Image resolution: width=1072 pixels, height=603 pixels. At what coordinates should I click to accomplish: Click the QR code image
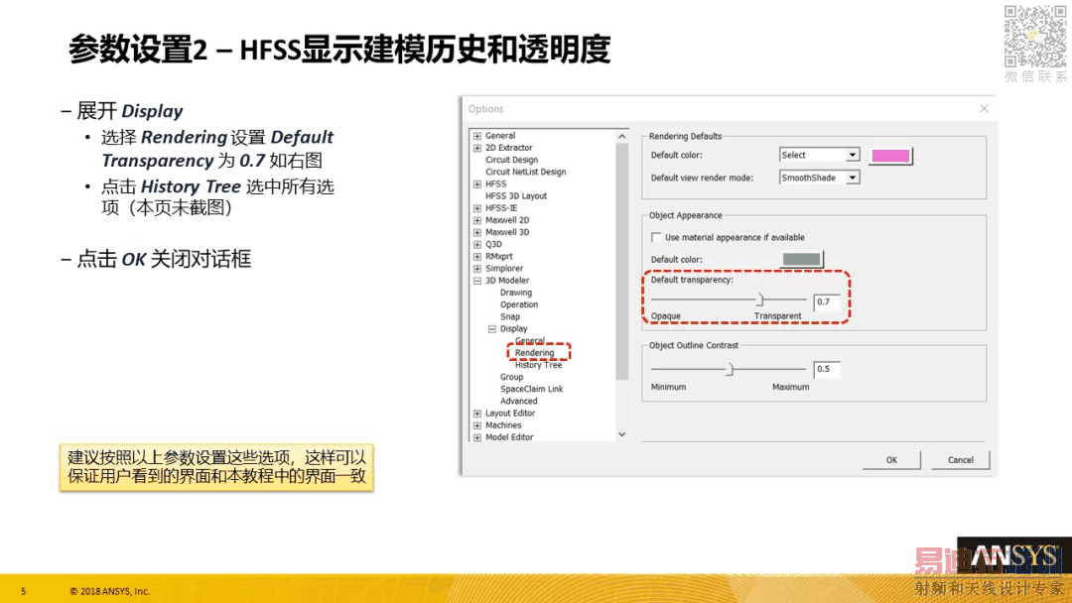[1035, 36]
